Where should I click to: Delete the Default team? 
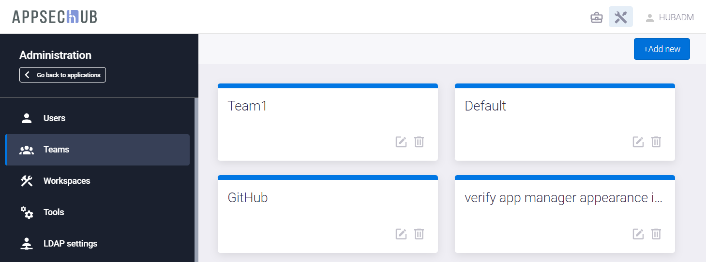[x=656, y=142]
